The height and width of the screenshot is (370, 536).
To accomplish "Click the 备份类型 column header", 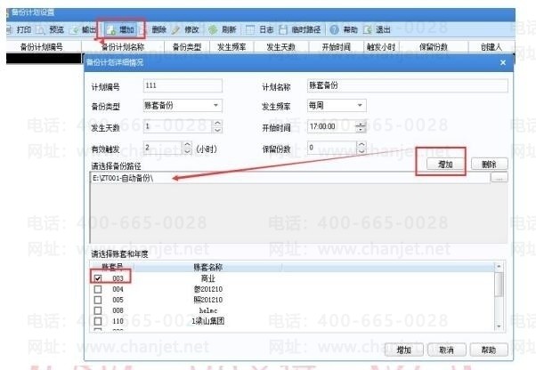I will pyautogui.click(x=187, y=47).
